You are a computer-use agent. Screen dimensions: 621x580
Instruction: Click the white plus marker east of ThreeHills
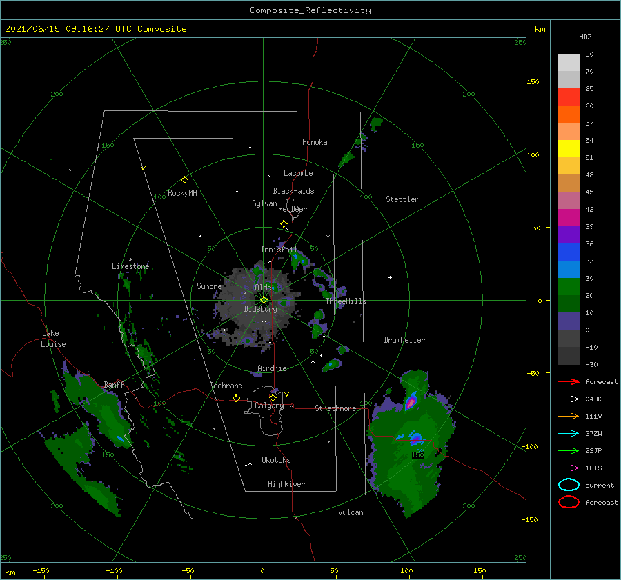(x=390, y=277)
